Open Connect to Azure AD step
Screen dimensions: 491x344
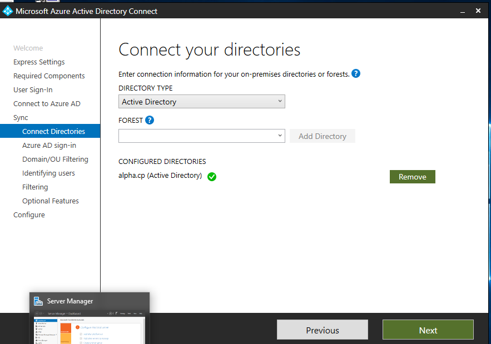pyautogui.click(x=47, y=103)
